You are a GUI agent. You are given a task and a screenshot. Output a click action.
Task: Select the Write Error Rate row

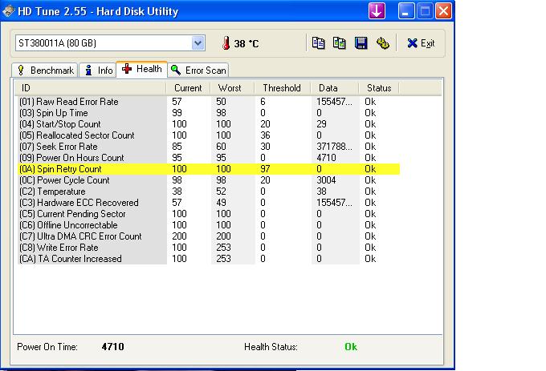click(x=209, y=248)
